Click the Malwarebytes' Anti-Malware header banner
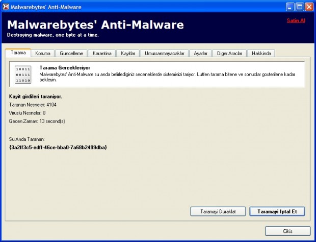 point(96,26)
